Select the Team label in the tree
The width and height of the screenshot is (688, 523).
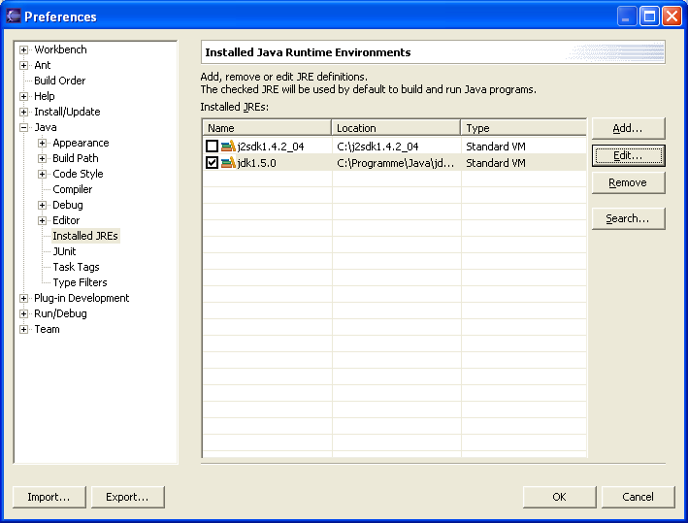[47, 330]
